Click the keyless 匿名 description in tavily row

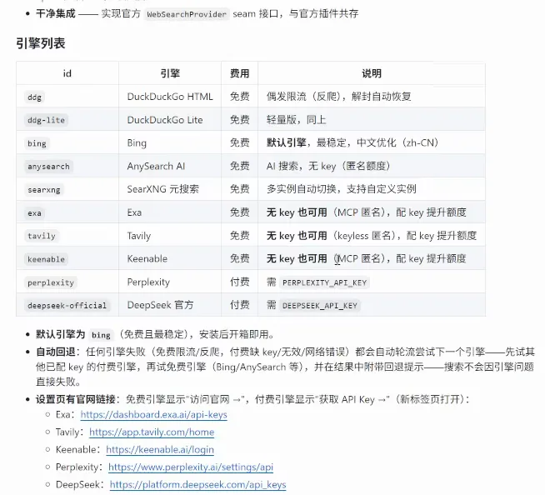372,236
